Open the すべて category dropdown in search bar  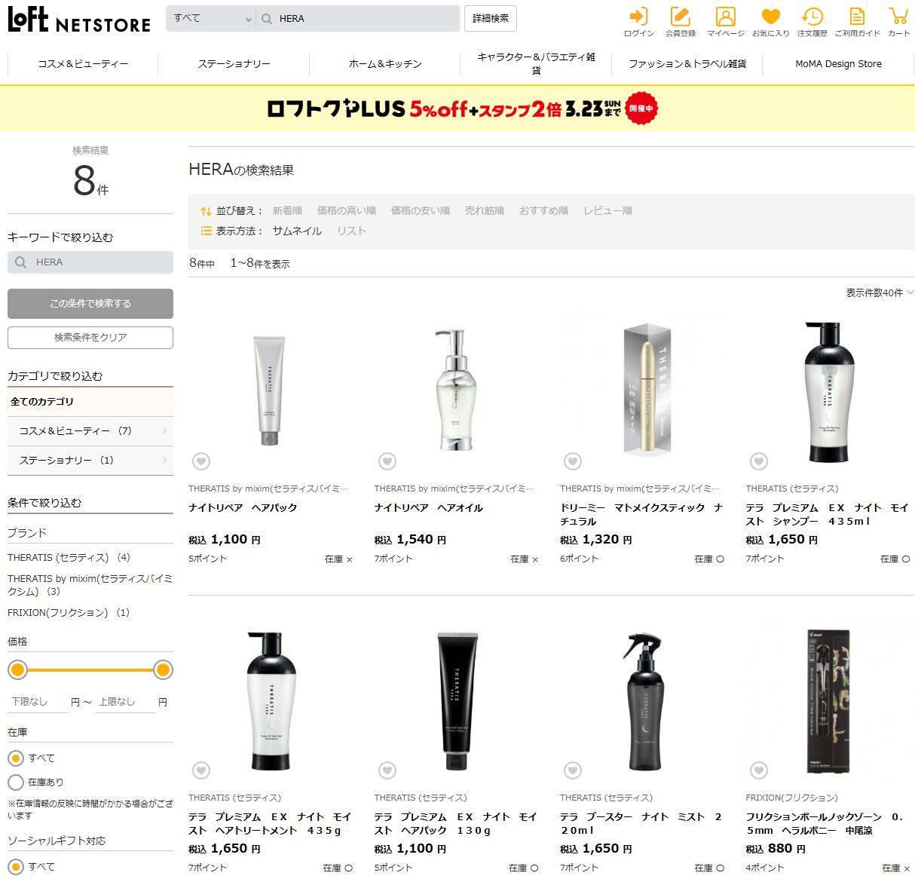pyautogui.click(x=211, y=19)
